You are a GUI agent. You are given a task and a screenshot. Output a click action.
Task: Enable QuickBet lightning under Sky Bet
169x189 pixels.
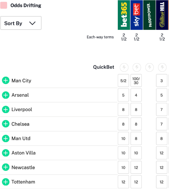[137, 67]
